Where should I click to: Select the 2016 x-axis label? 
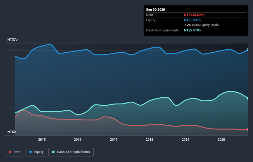click(x=78, y=140)
